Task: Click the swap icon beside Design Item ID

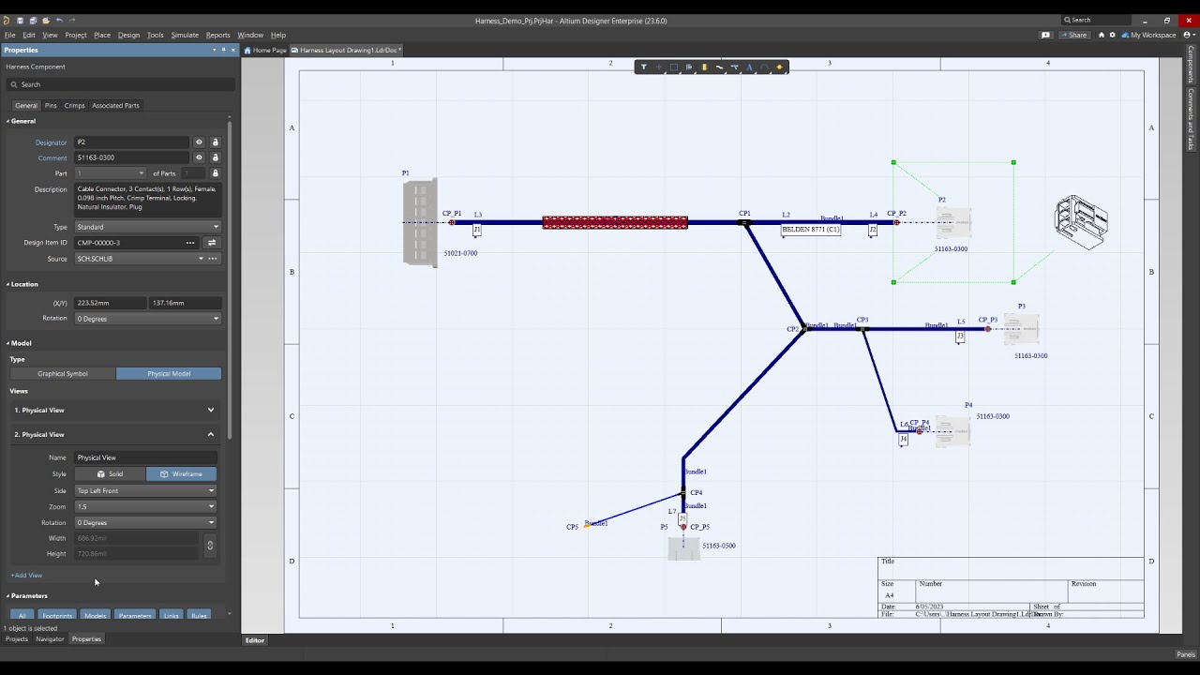Action: pyautogui.click(x=212, y=243)
